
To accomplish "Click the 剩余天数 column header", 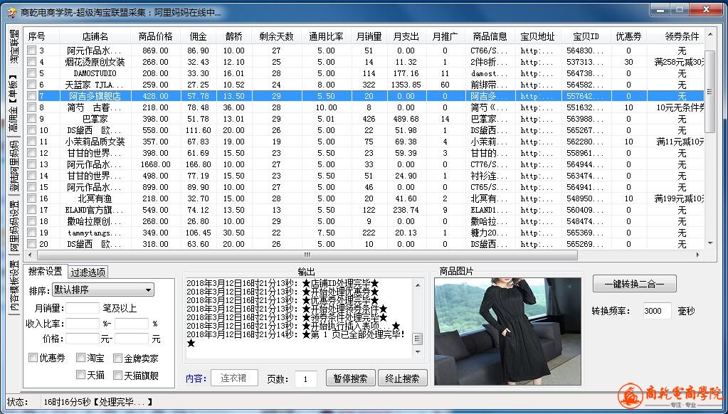I will [276, 36].
